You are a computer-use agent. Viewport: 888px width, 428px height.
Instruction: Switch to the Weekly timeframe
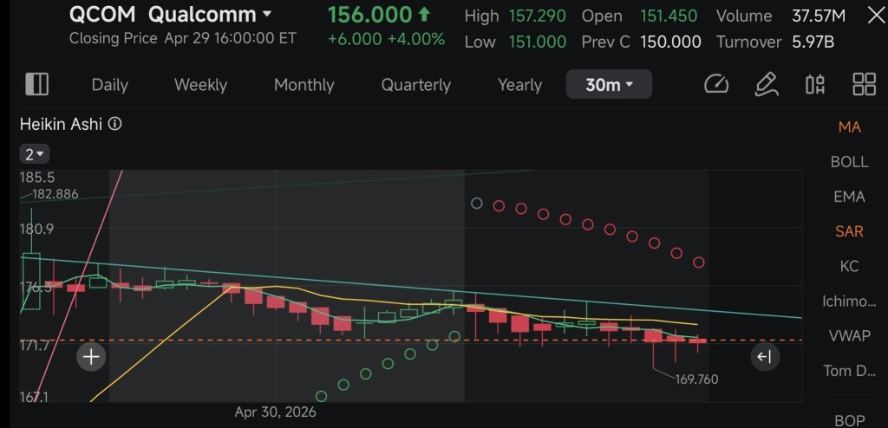[x=200, y=85]
